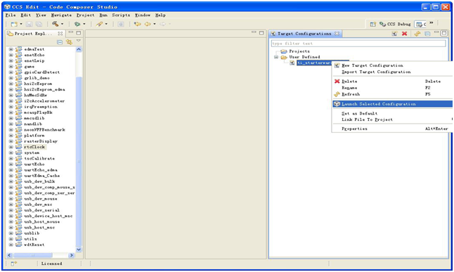Expand the usblib project node
Screen dimensions: 454x272
click(11, 233)
